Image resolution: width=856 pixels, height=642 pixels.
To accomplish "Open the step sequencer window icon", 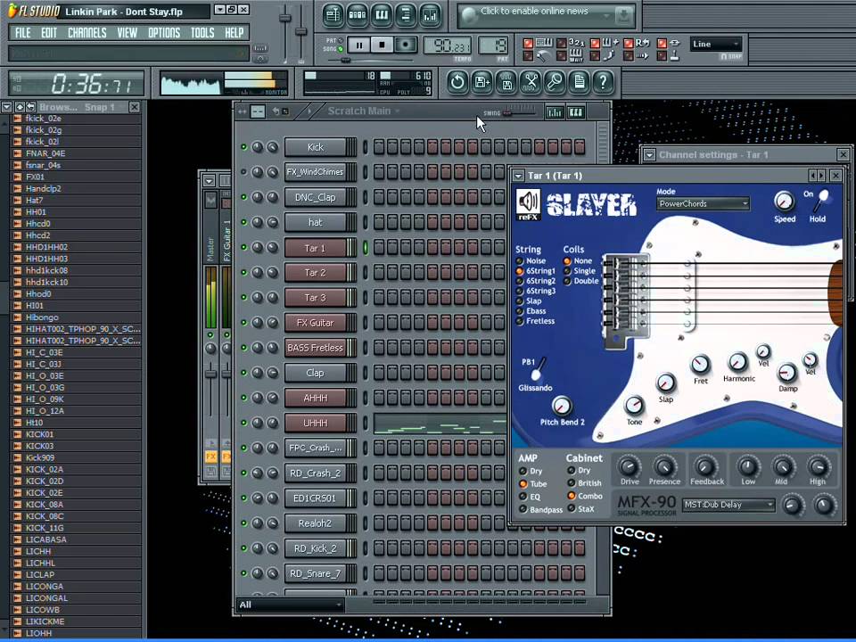I will 357,15.
